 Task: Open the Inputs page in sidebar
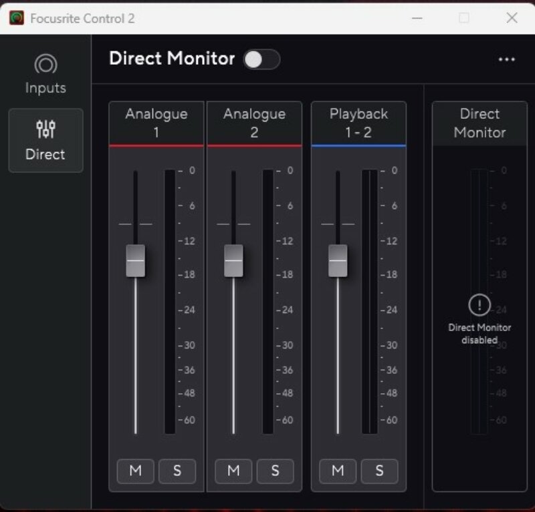tap(45, 74)
